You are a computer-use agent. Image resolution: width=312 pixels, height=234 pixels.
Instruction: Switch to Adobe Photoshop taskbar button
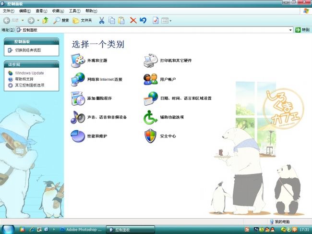[x=81, y=230]
